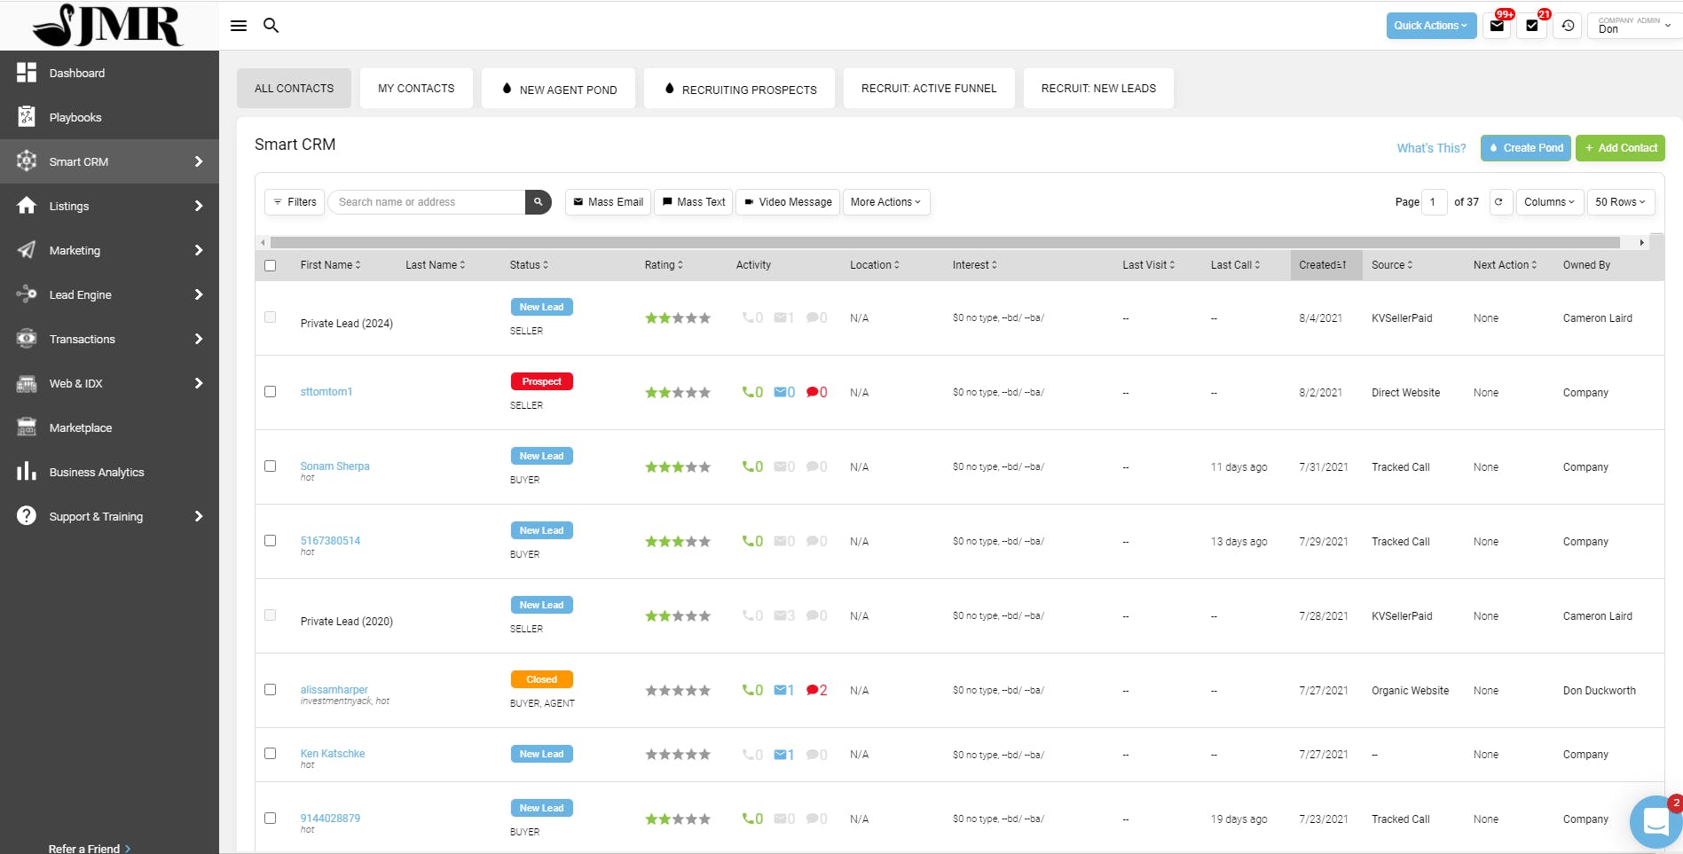1683x854 pixels.
Task: Switch to the New Agent Pond tab
Action: 559,89
